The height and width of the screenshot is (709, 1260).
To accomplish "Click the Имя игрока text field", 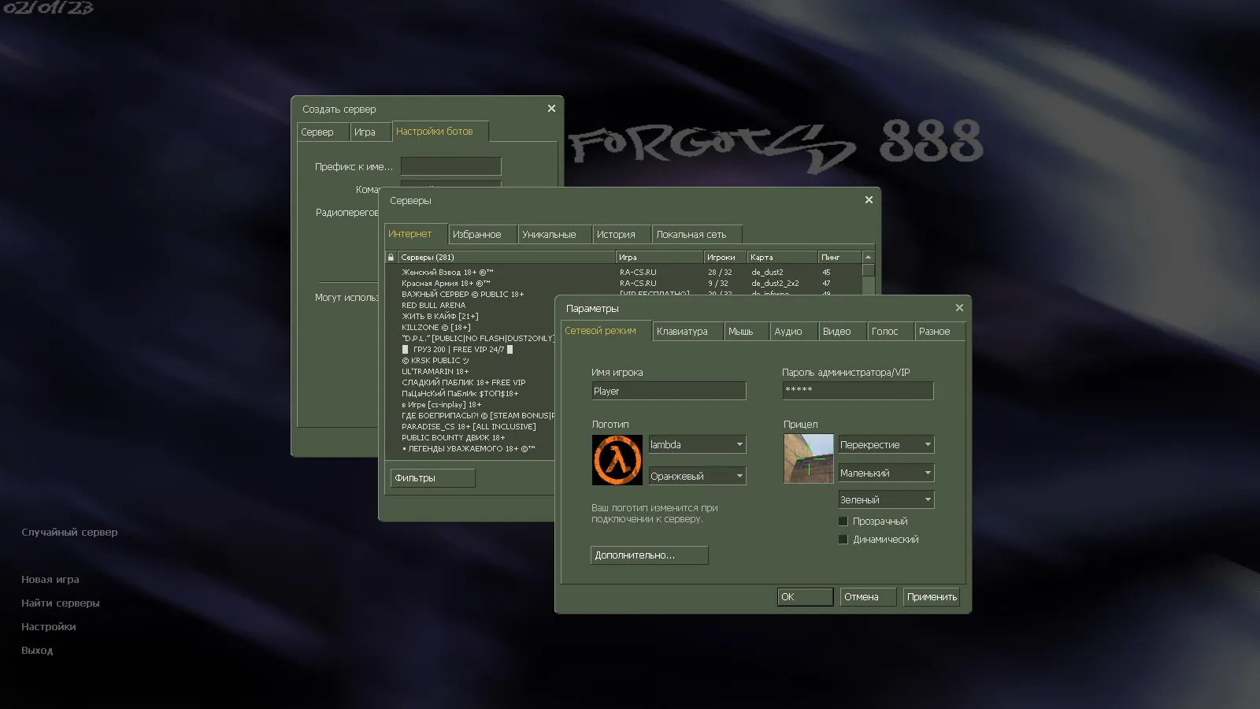I will coord(668,392).
